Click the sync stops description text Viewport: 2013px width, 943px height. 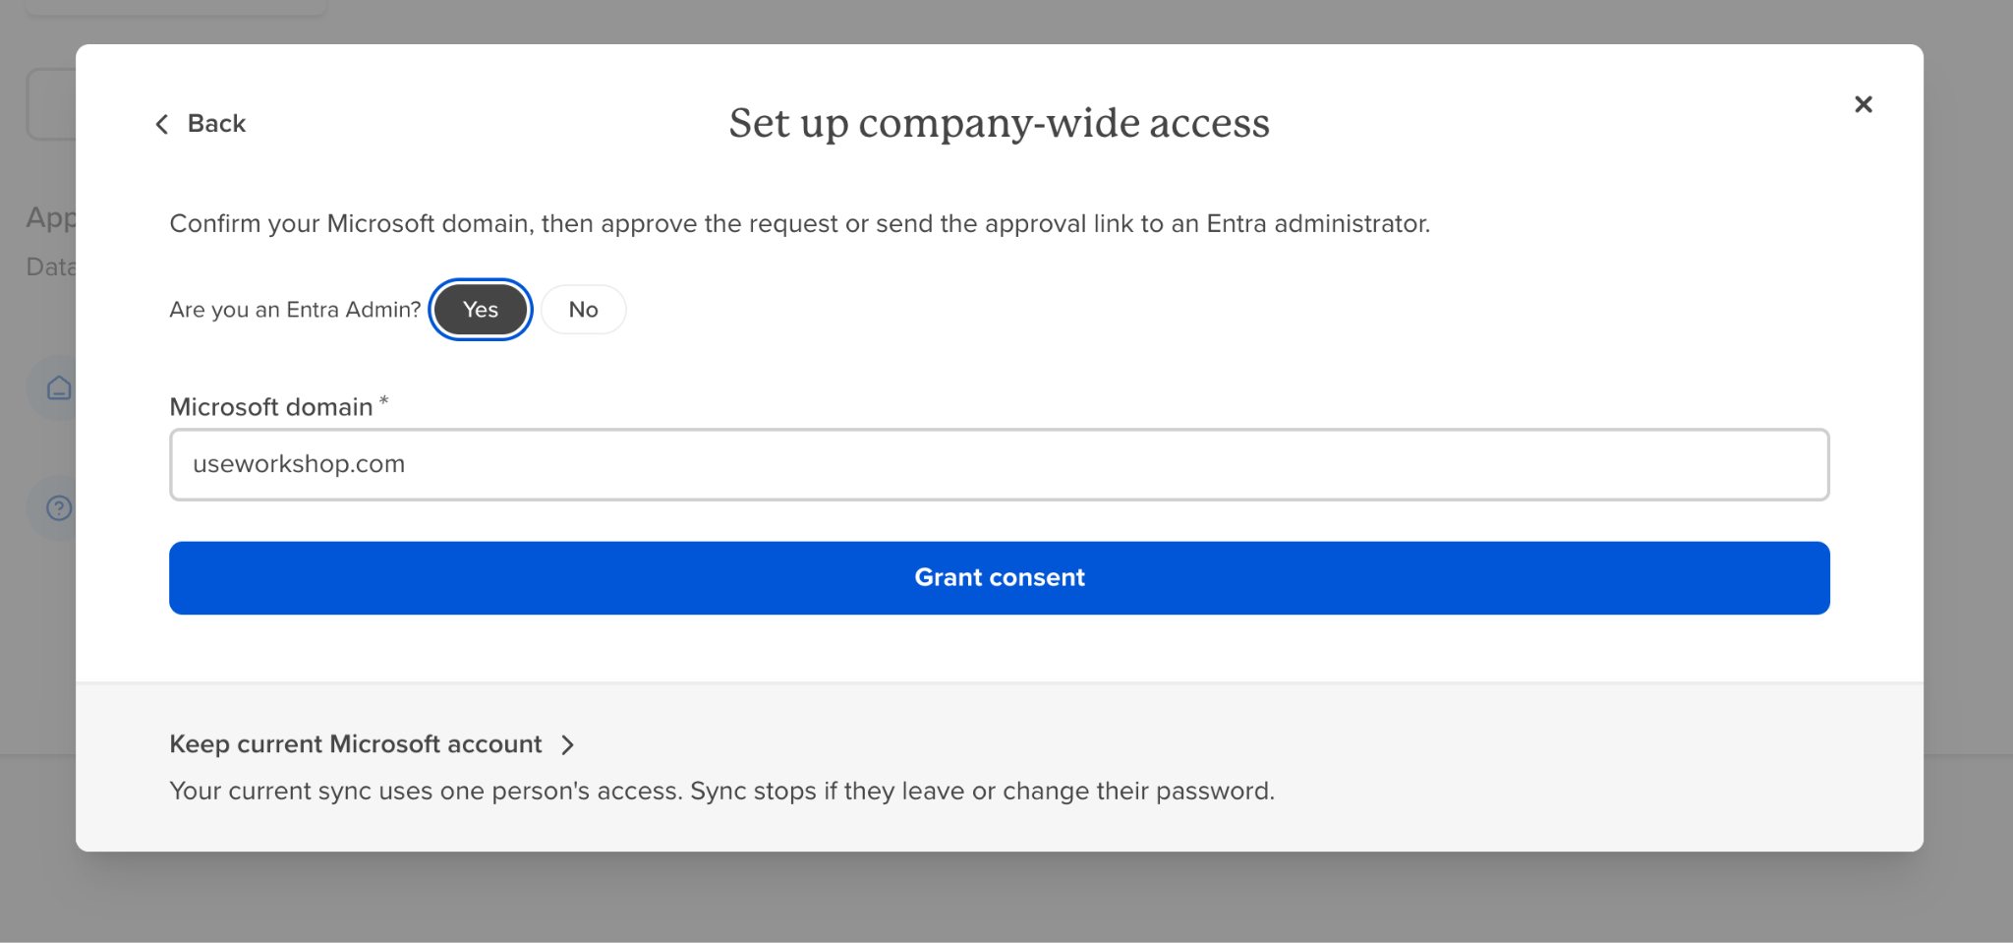(721, 792)
